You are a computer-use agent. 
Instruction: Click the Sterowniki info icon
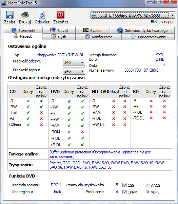[14, 30]
